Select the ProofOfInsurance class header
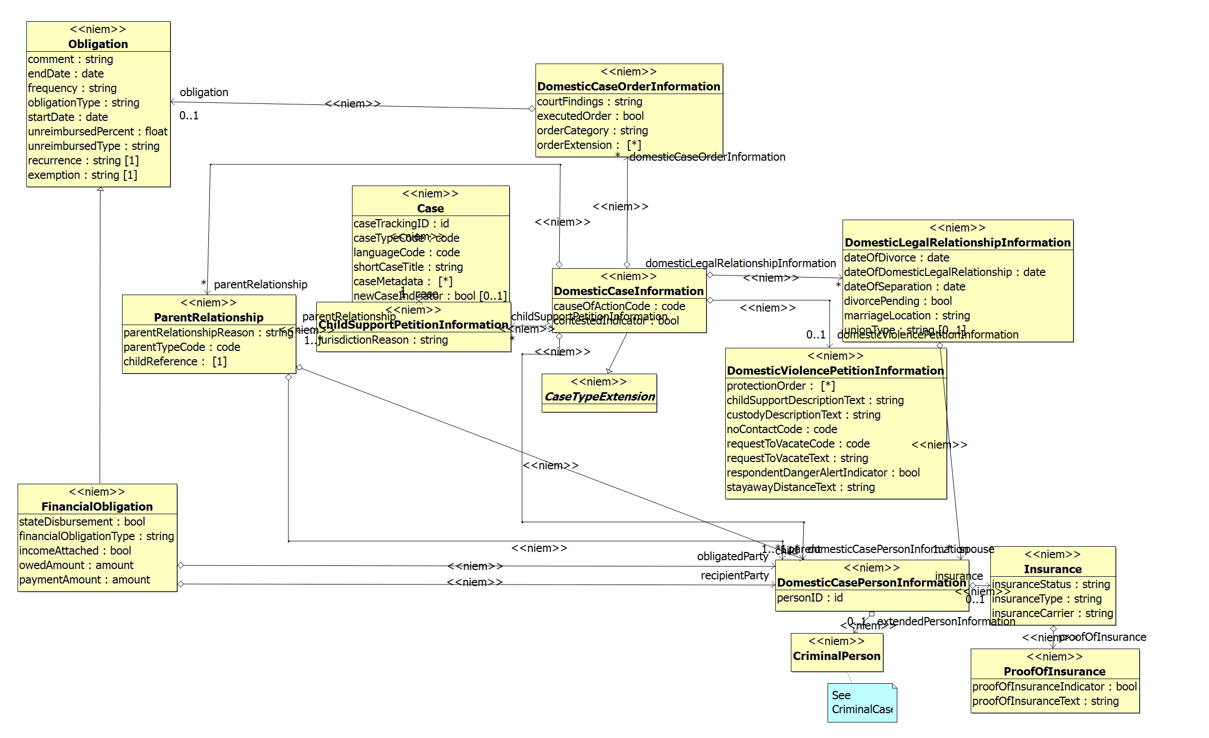 tap(1054, 671)
